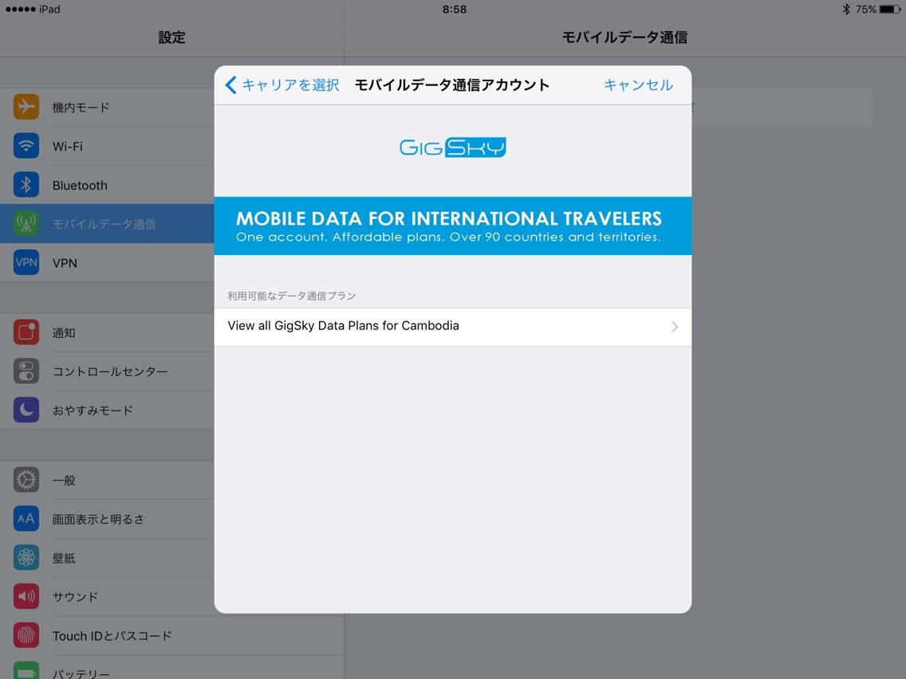The width and height of the screenshot is (906, 679).
Task: Tap the Airplane Mode icon in settings sidebar
Action: point(26,107)
